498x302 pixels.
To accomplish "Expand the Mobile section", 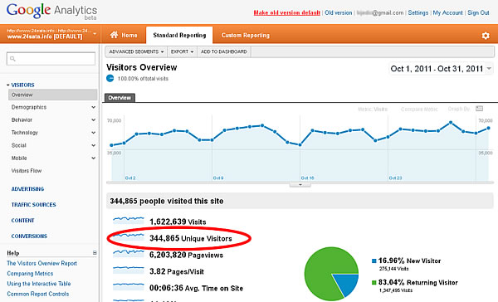I will click(93, 158).
